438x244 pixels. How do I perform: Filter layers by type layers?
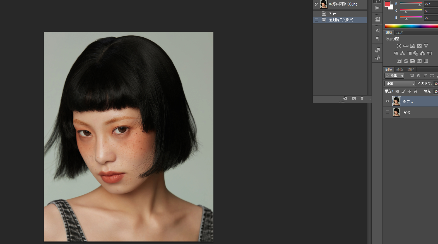tap(425, 76)
